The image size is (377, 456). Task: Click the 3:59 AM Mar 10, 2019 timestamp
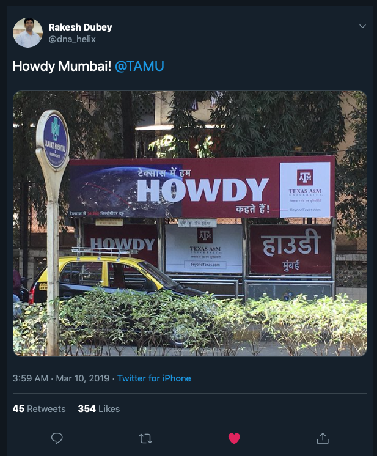click(x=61, y=378)
